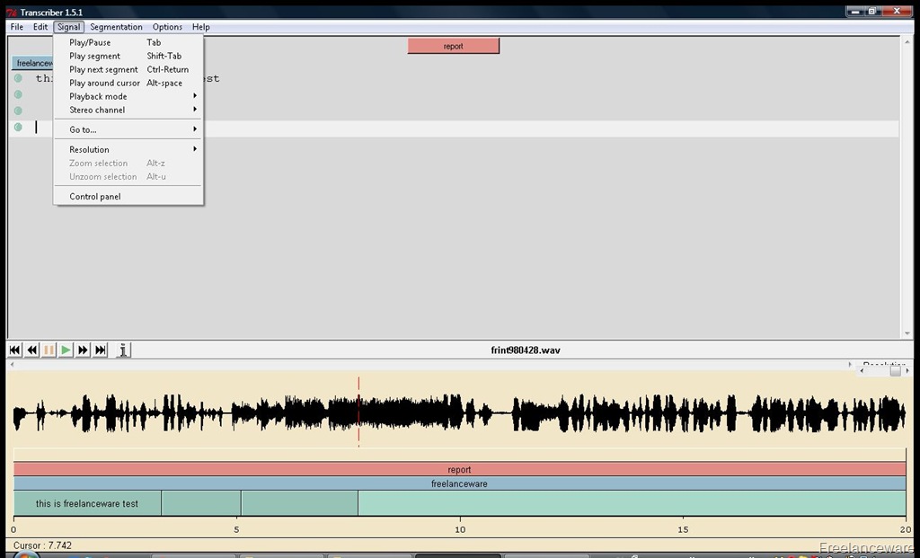The width and height of the screenshot is (920, 558).
Task: Jump to the signal start
Action: (14, 350)
